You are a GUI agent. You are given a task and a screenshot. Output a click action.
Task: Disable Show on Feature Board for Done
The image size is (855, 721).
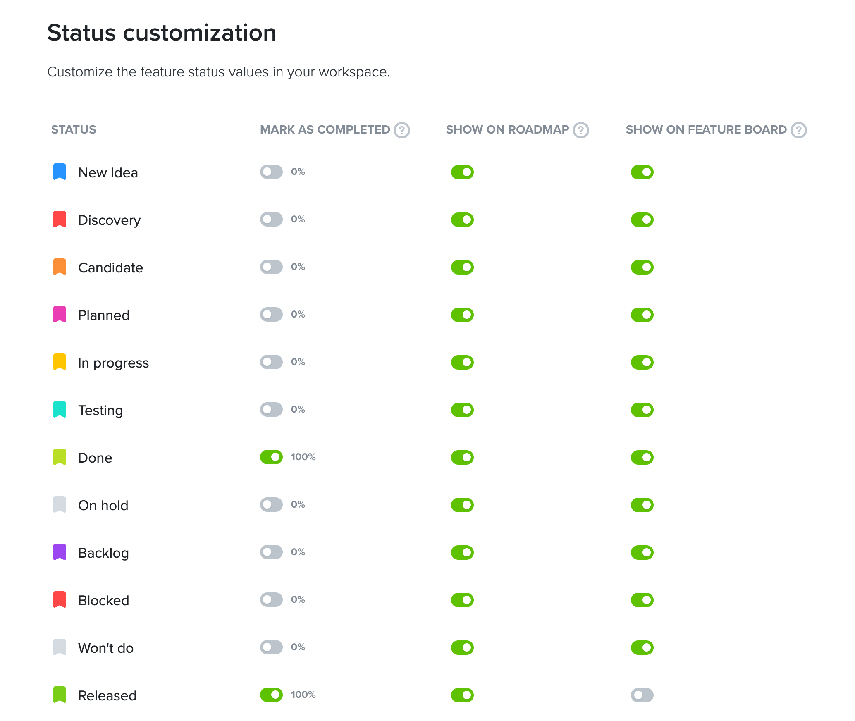coord(642,457)
